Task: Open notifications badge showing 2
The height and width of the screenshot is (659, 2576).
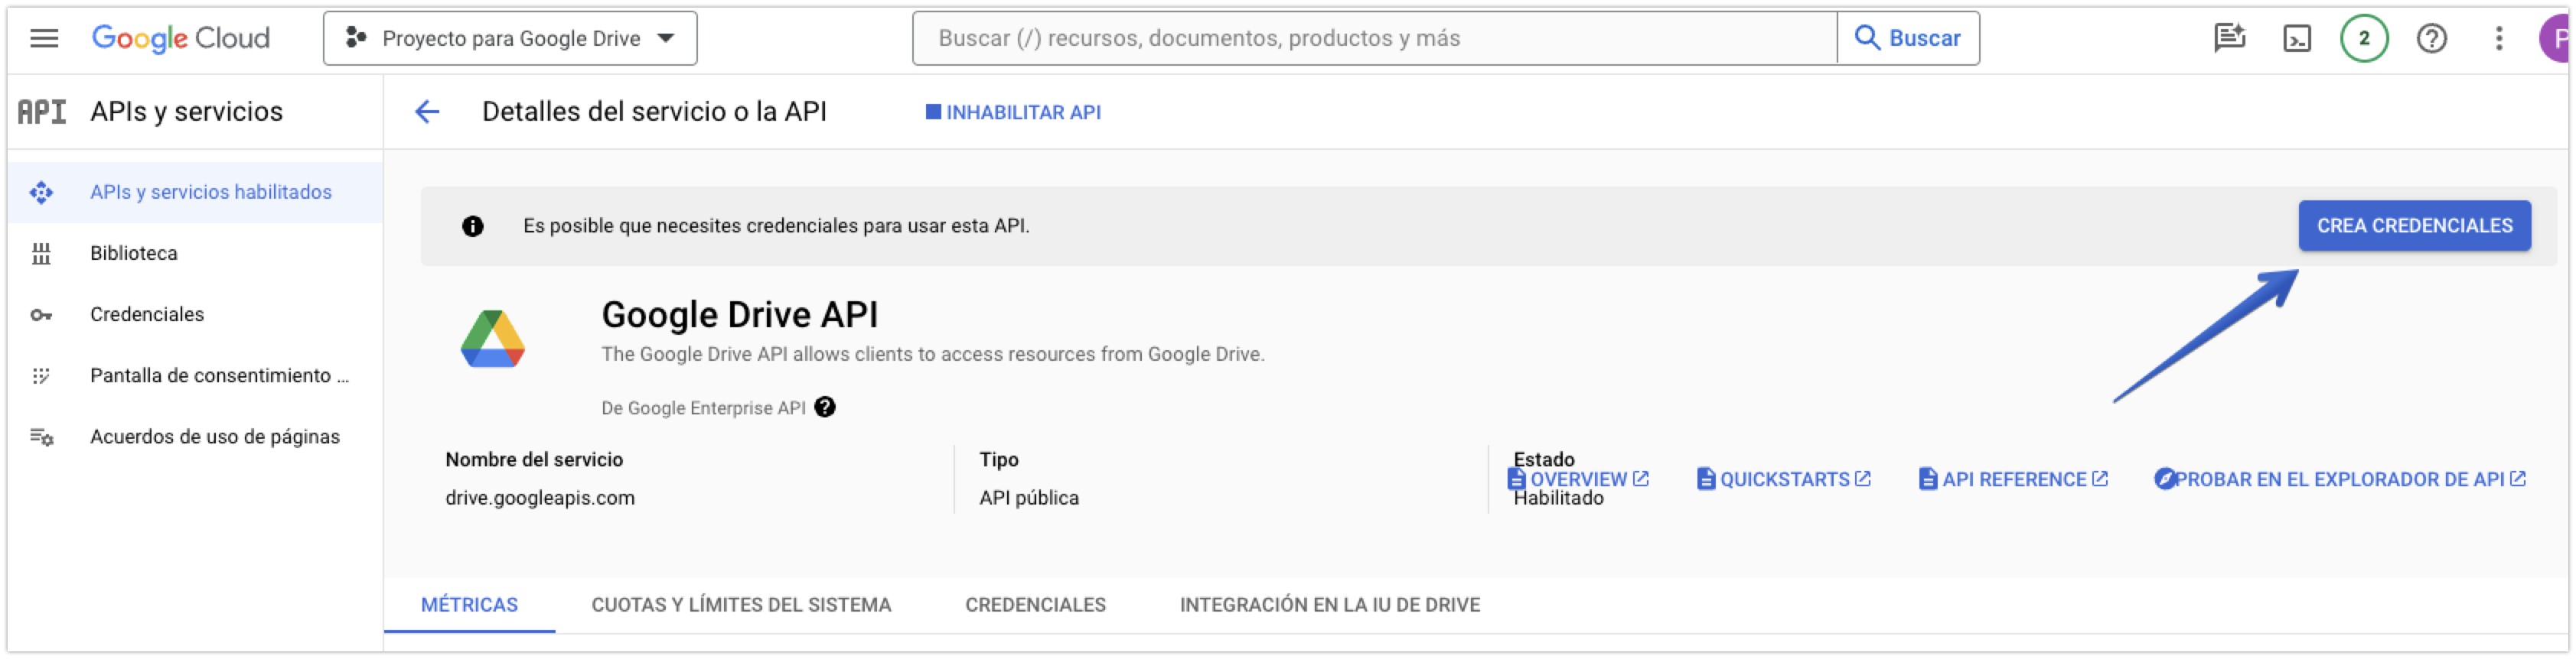Action: pyautogui.click(x=2364, y=39)
